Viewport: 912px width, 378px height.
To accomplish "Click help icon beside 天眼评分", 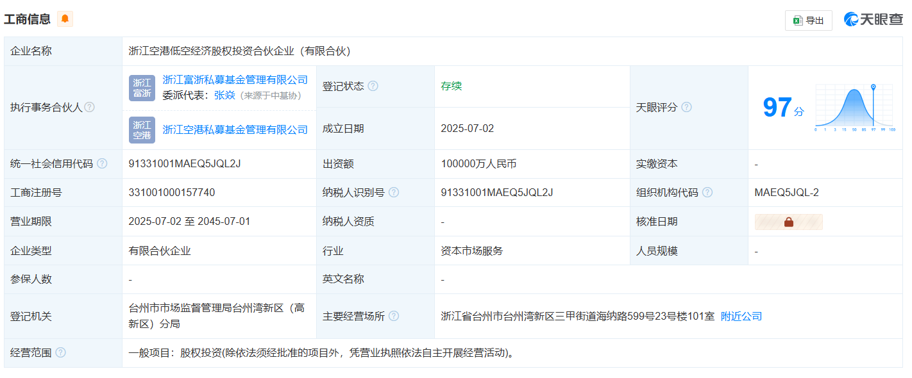I will tap(686, 107).
